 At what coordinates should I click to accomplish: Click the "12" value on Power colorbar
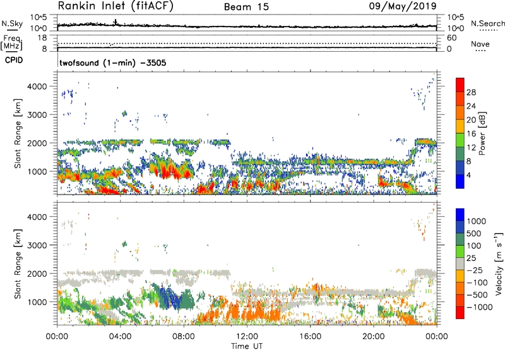coord(471,148)
